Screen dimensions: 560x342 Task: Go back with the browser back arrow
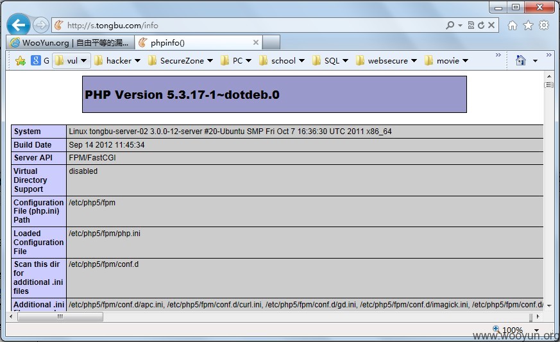(x=18, y=25)
